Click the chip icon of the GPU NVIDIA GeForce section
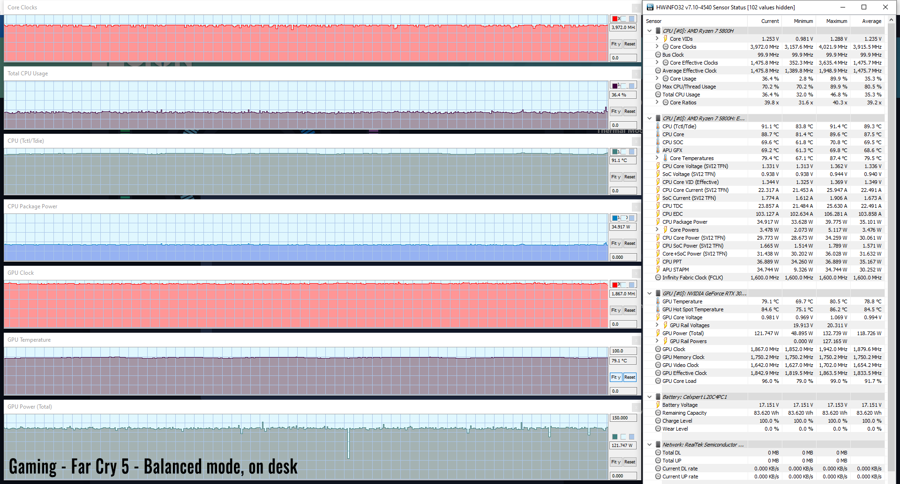This screenshot has width=900, height=484. pyautogui.click(x=658, y=293)
